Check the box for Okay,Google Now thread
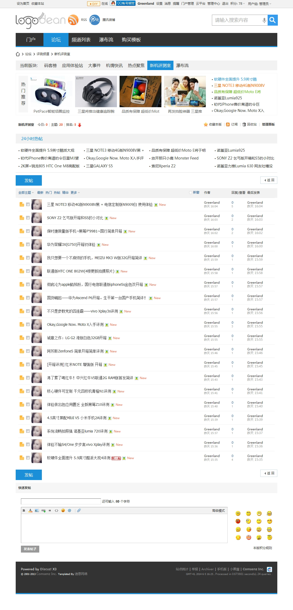293x610 pixels. [28, 324]
